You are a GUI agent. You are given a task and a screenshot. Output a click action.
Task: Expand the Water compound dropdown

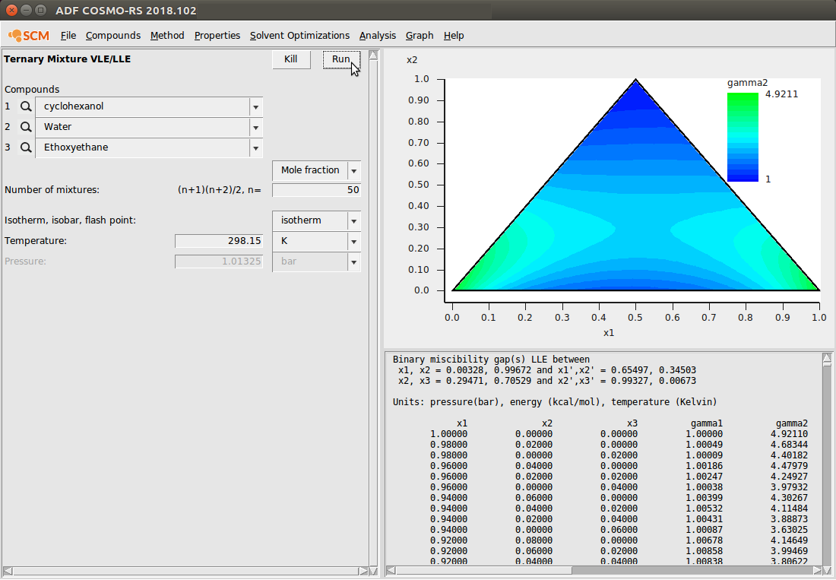click(x=256, y=128)
